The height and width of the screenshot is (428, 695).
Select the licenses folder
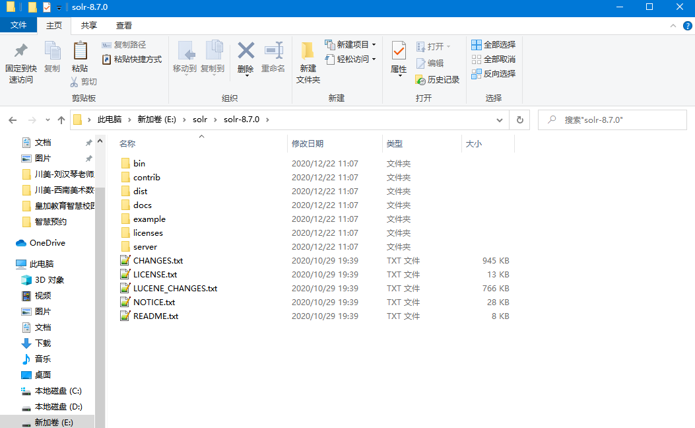point(148,233)
